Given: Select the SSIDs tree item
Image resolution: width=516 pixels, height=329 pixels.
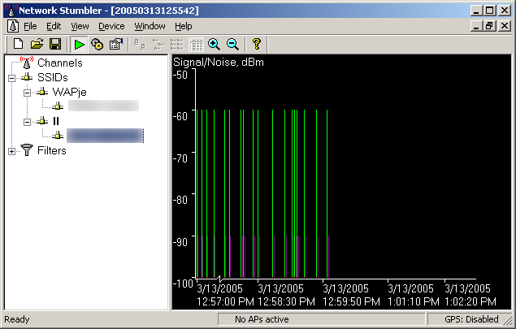Looking at the screenshot, I should click(53, 77).
